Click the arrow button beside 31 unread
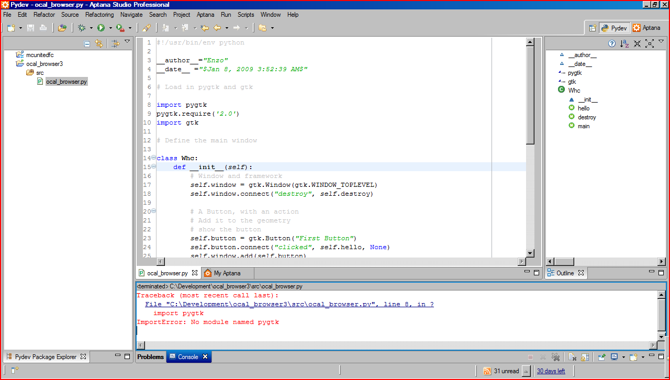This screenshot has width=670, height=380. tap(527, 371)
